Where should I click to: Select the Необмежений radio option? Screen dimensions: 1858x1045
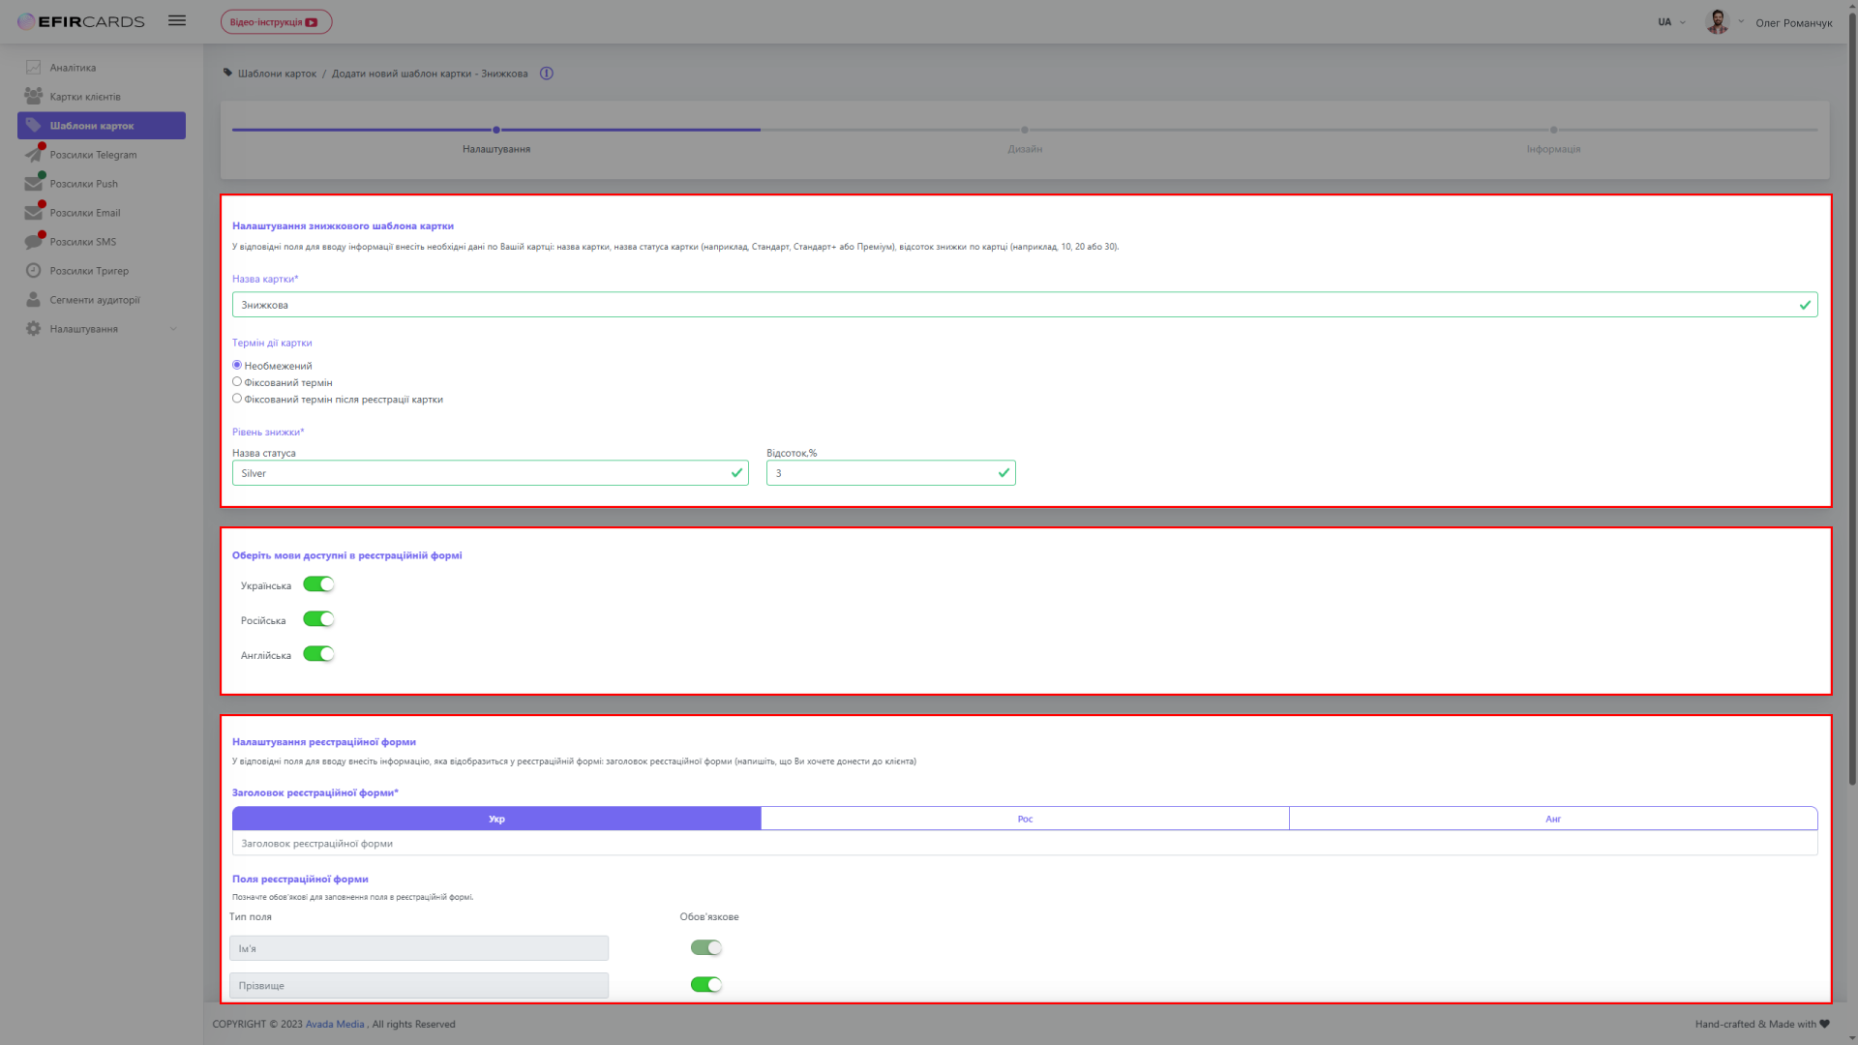[x=237, y=365]
